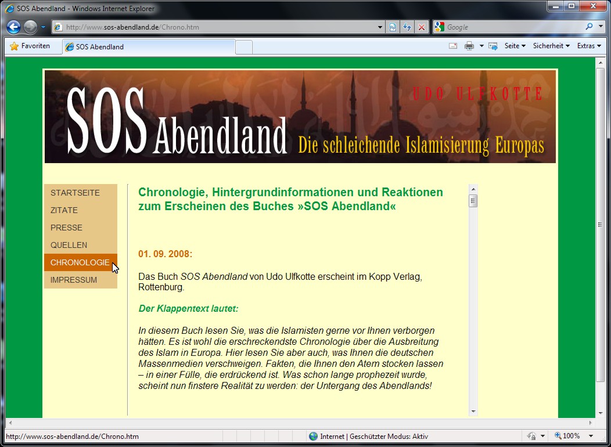The width and height of the screenshot is (611, 447).
Task: Click the '01. 09. 2008:' date heading
Action: (165, 254)
